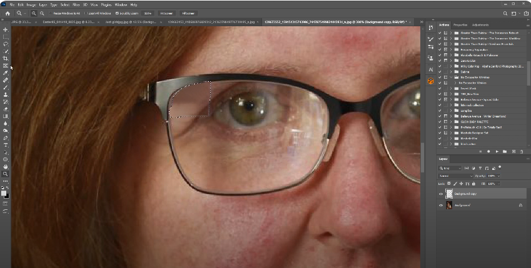This screenshot has height=268, width=531.
Task: Lock all attributes of the layer
Action: point(473,184)
